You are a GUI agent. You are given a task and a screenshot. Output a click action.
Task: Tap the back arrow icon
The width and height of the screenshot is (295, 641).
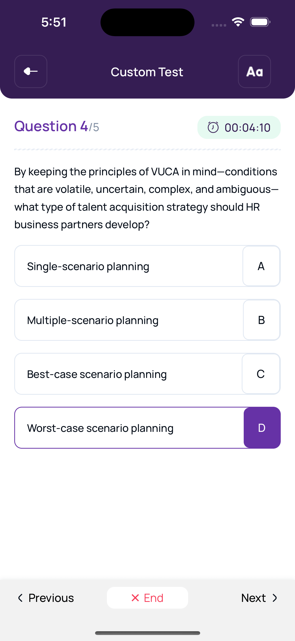tap(31, 72)
